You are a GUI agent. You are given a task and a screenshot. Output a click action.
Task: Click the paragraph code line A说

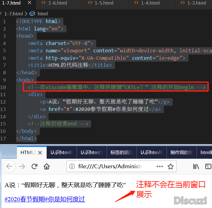[x=105, y=102]
